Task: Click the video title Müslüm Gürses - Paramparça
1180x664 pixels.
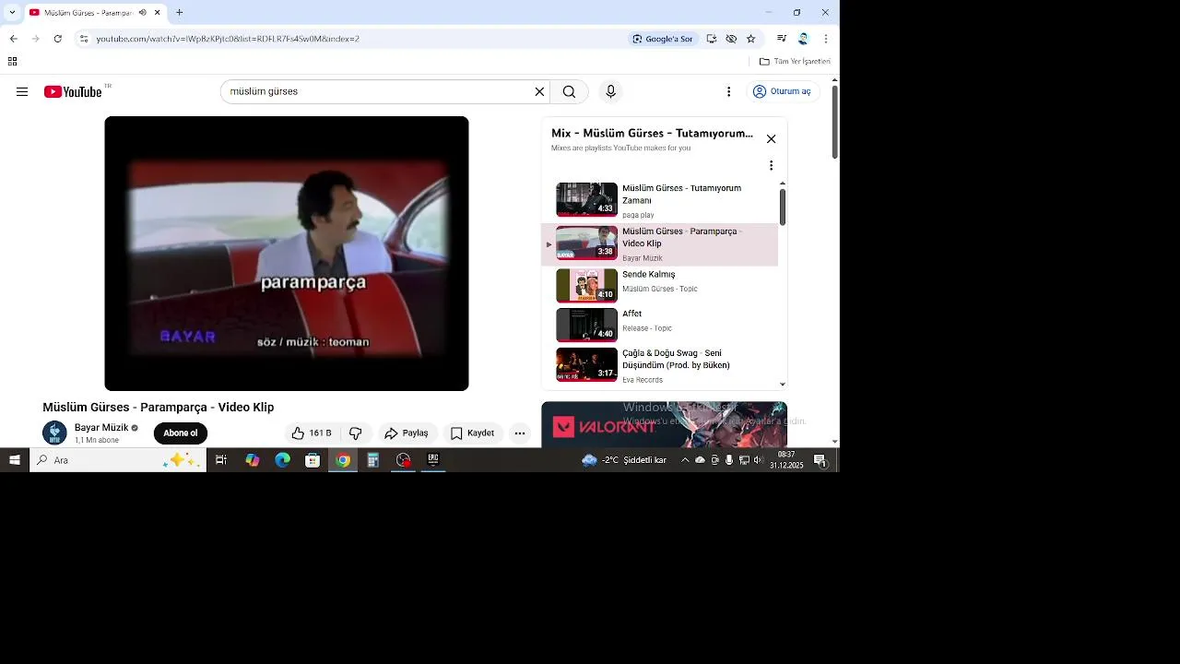Action: (x=159, y=408)
